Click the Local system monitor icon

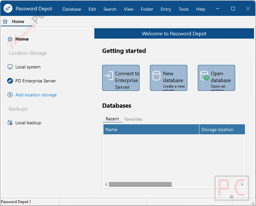point(10,67)
